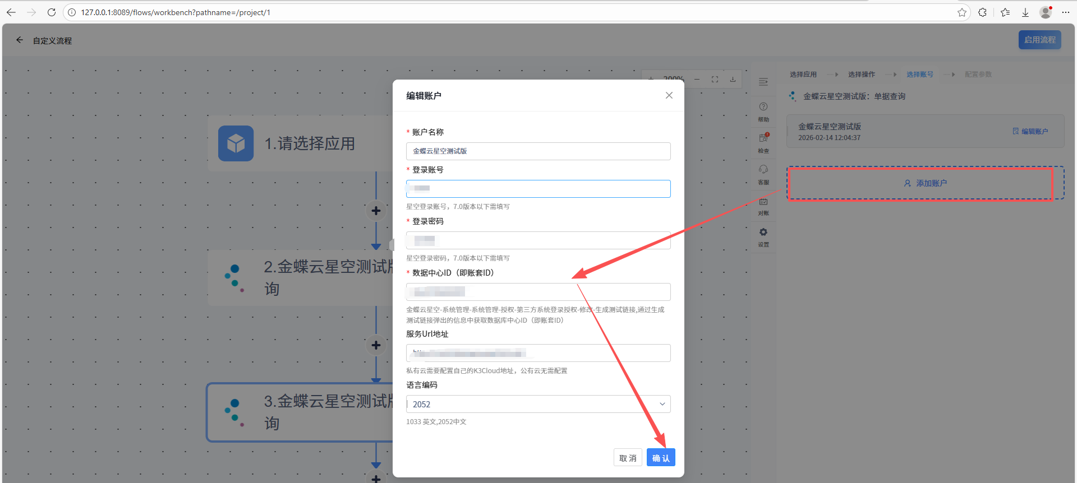Image resolution: width=1077 pixels, height=483 pixels.
Task: Switch to the 选择操作 step tab
Action: pos(861,75)
